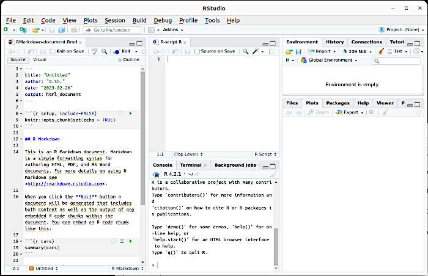The height and width of the screenshot is (276, 428).
Task: Open the R Markdown file type selector
Action: (127, 269)
